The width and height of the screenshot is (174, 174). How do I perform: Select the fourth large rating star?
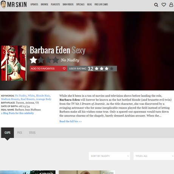[56, 60]
